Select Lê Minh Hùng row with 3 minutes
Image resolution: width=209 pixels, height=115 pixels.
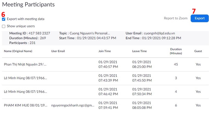(x=25, y=78)
